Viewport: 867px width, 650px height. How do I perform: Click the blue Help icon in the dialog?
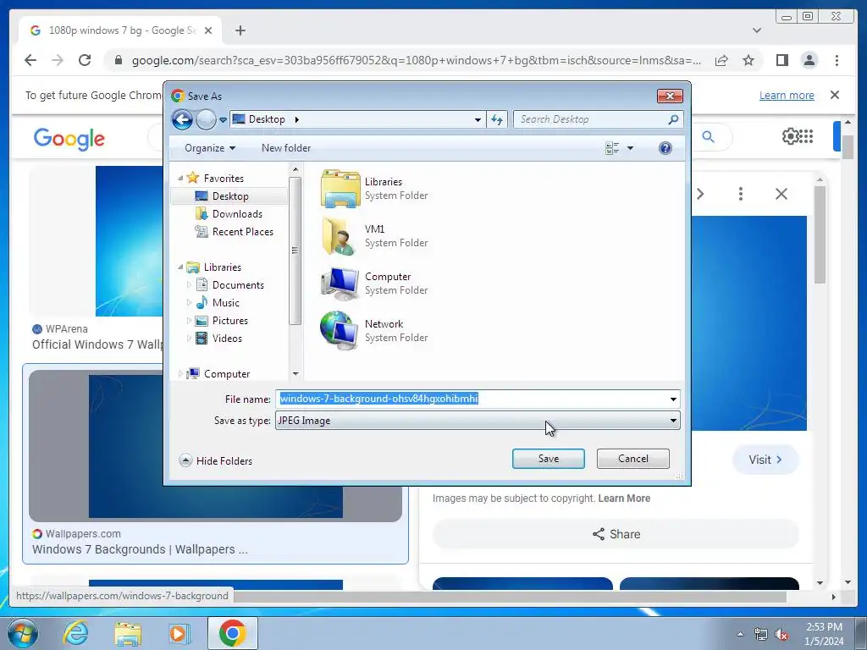point(665,148)
